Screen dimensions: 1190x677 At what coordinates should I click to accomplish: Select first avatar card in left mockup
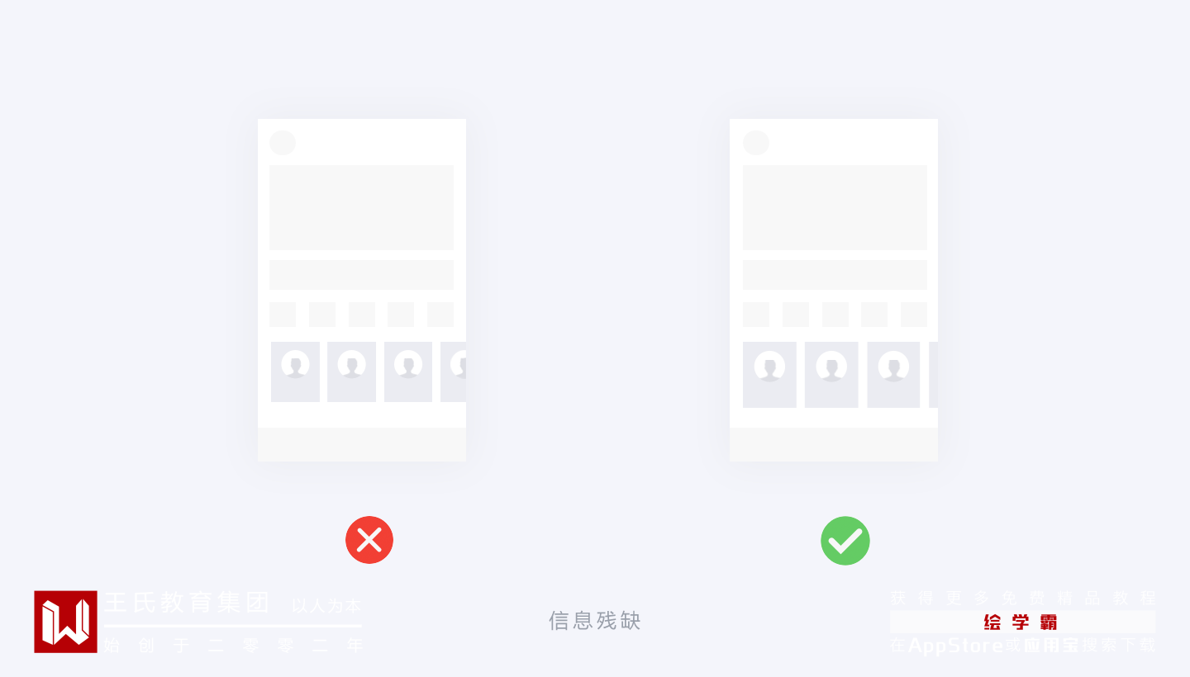(x=295, y=372)
